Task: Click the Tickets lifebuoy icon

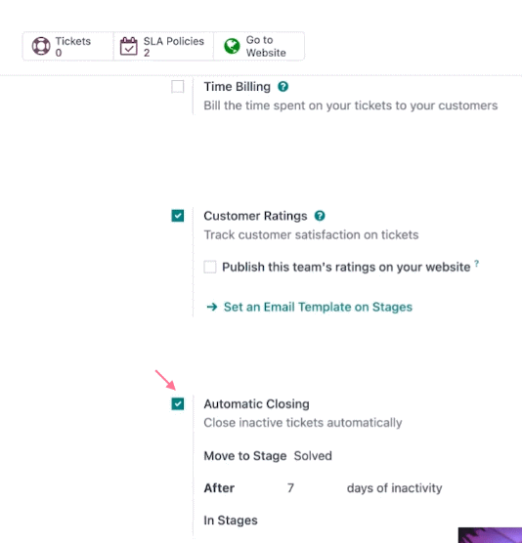Action: point(41,46)
